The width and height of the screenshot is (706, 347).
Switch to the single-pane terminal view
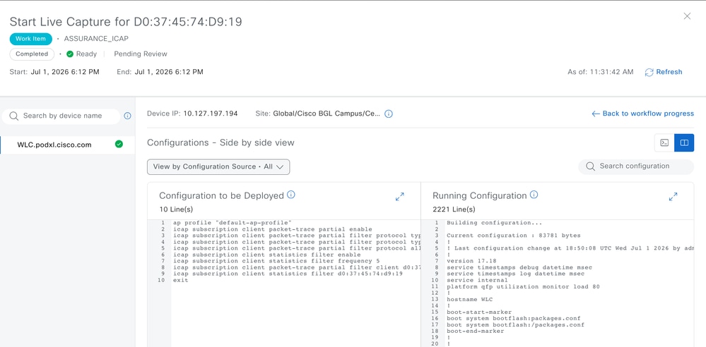coord(664,143)
